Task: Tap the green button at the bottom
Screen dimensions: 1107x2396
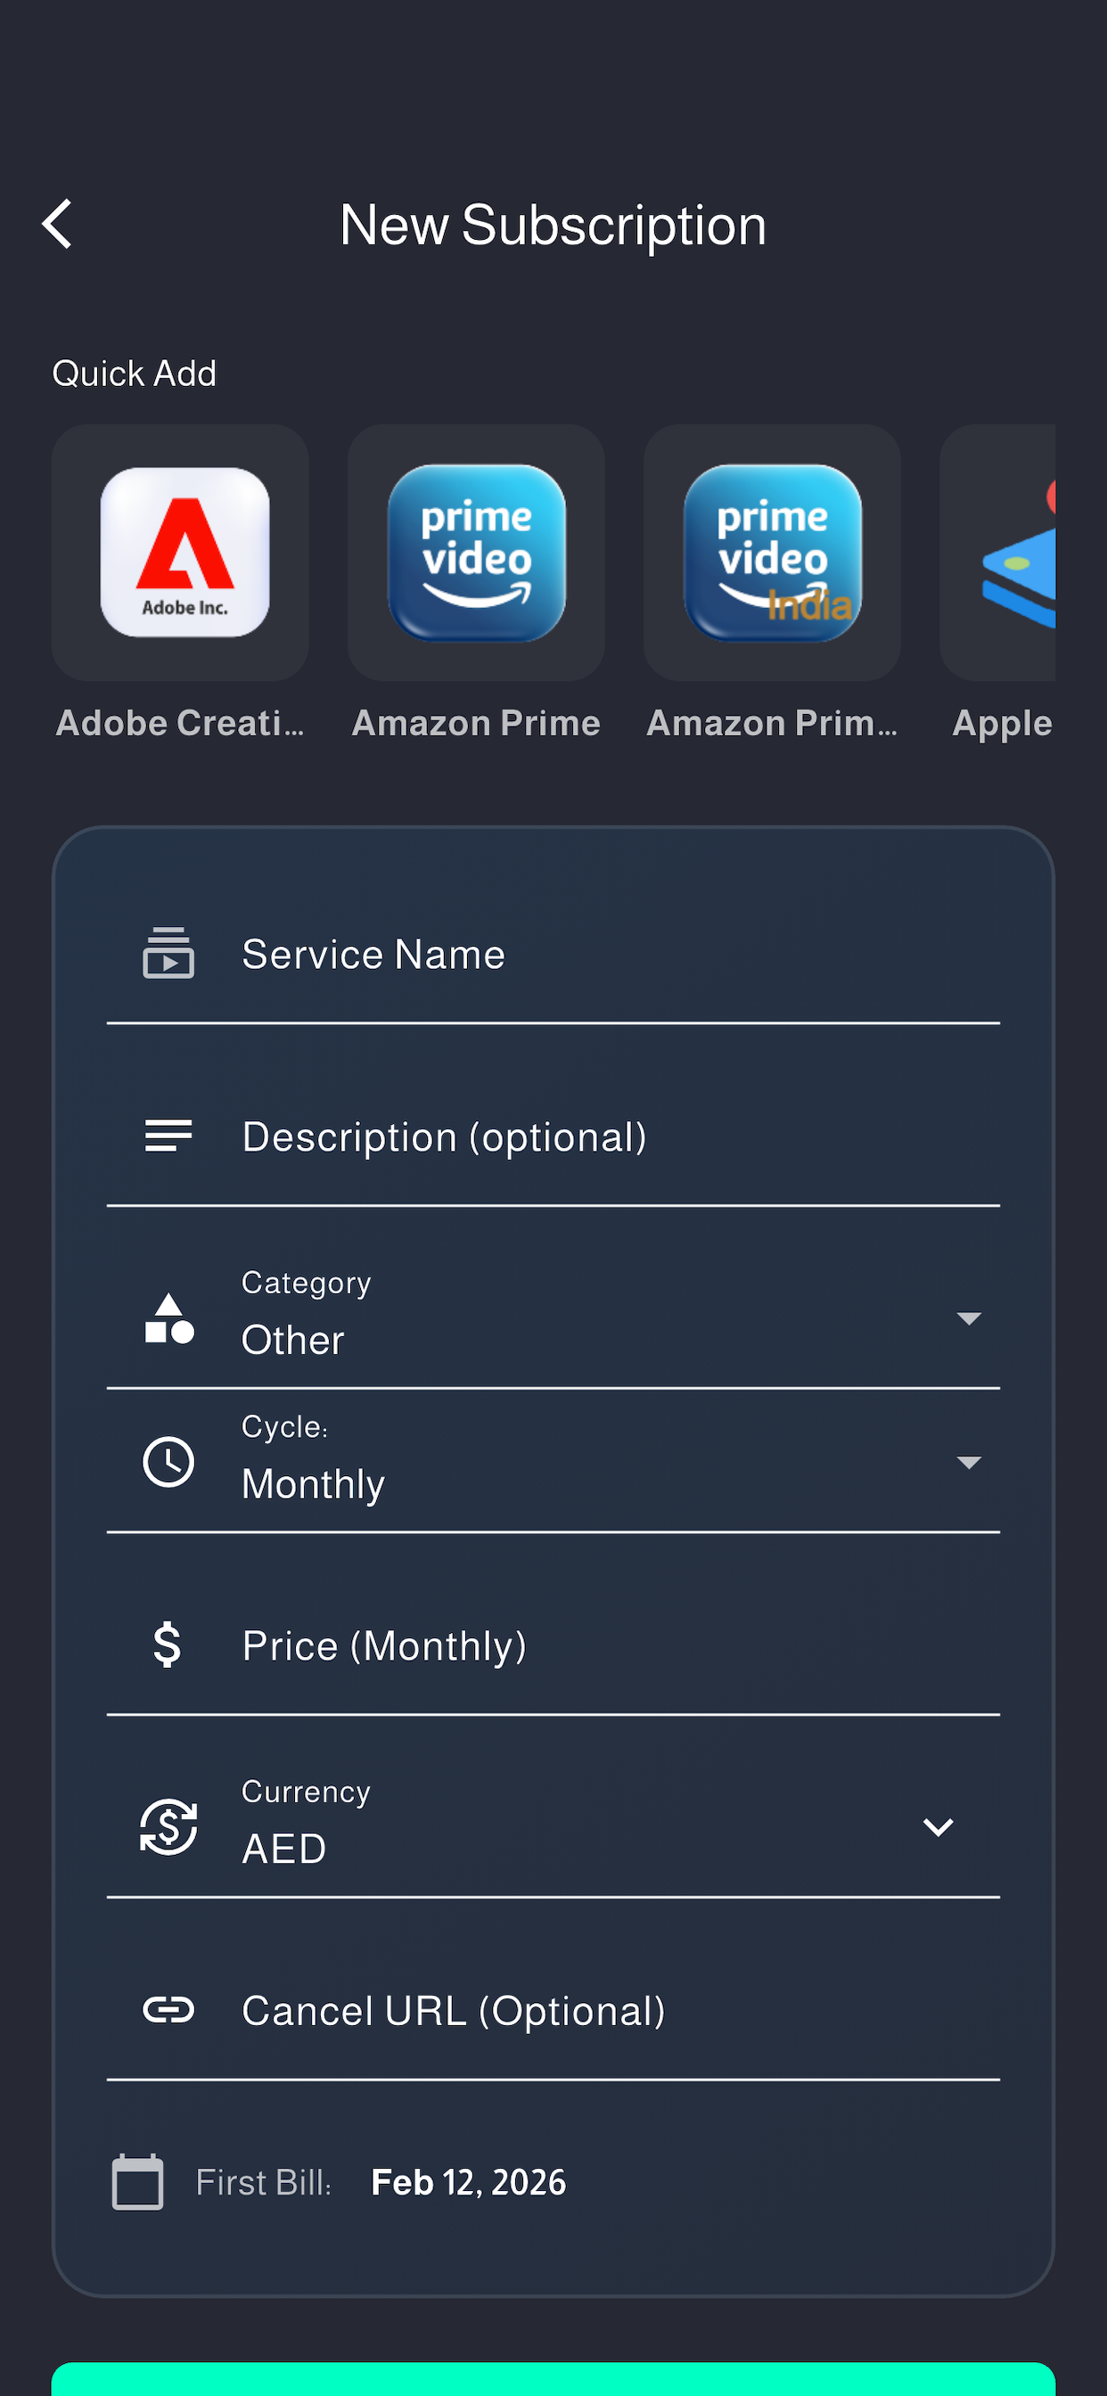Action: [553, 2378]
